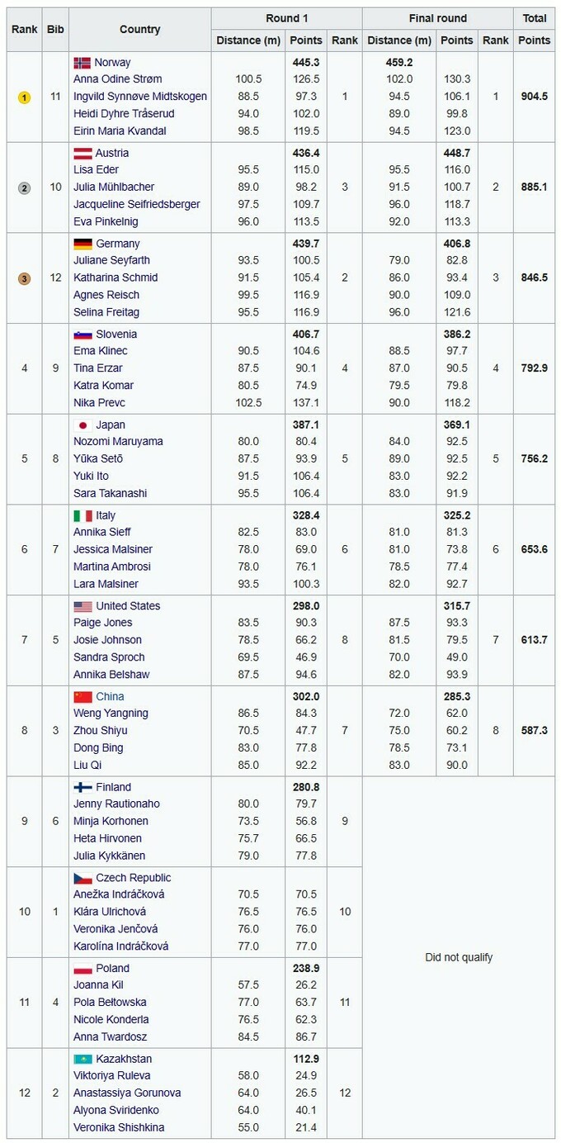This screenshot has width=561, height=1143.
Task: Click the Total column header
Action: (x=535, y=18)
